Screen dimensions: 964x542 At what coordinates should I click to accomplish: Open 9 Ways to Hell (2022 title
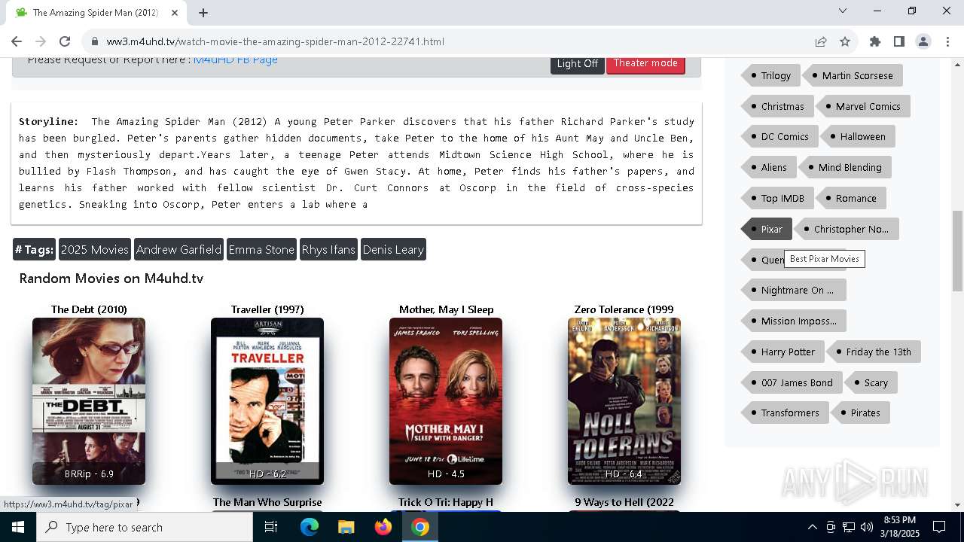[624, 502]
